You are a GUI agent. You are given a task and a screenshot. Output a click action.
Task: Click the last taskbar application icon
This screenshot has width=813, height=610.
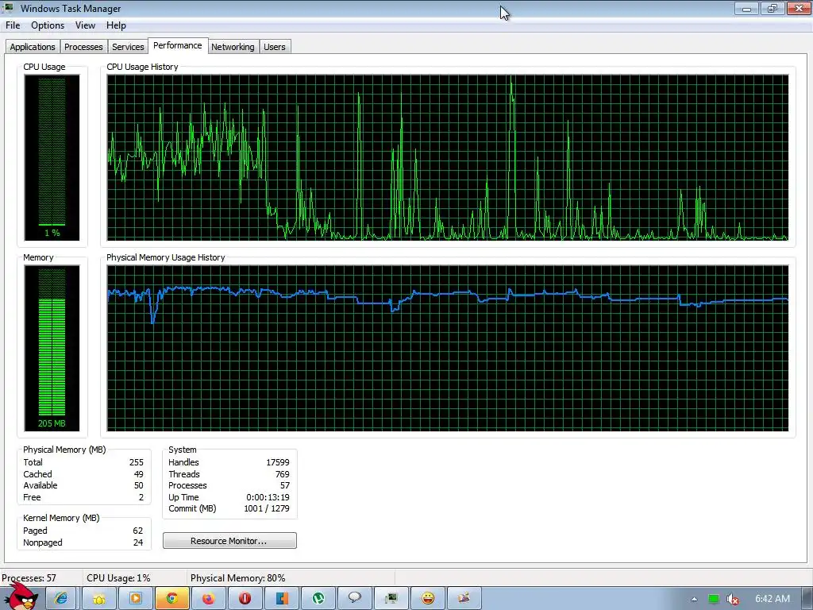[x=464, y=599]
